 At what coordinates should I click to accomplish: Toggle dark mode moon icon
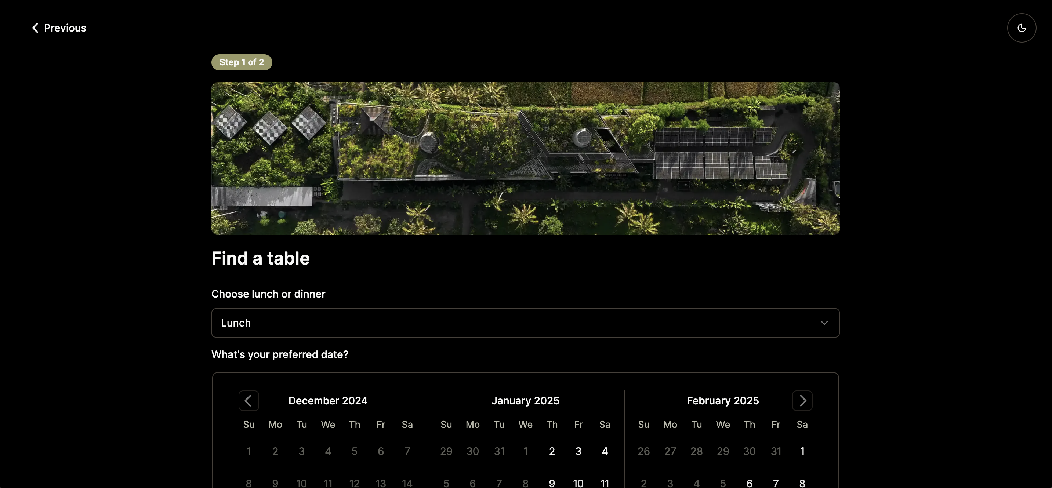[x=1021, y=28]
